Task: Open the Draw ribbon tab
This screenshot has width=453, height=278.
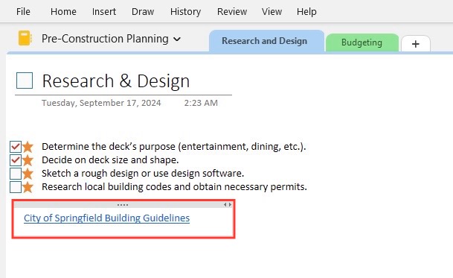Action: click(x=143, y=12)
